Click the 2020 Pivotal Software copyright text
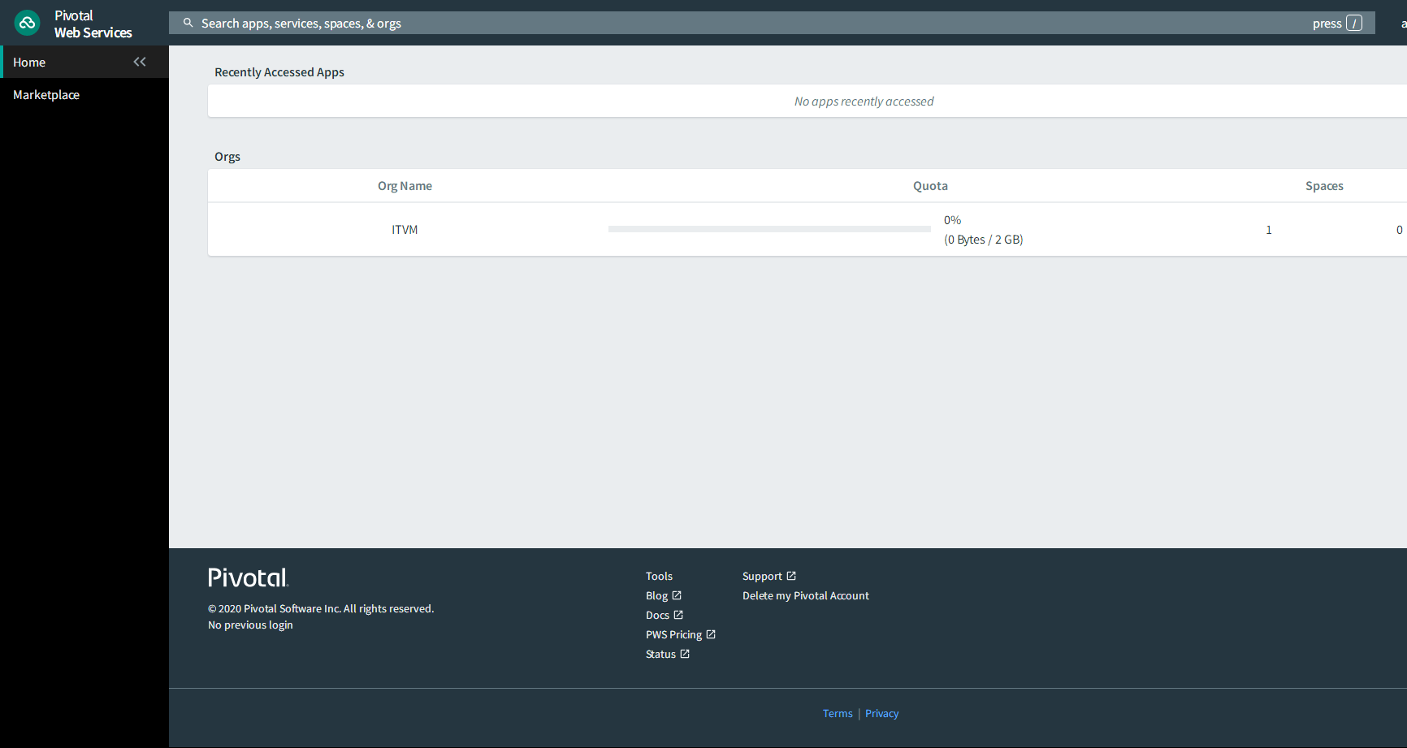Viewport: 1407px width, 748px height. [x=321, y=608]
